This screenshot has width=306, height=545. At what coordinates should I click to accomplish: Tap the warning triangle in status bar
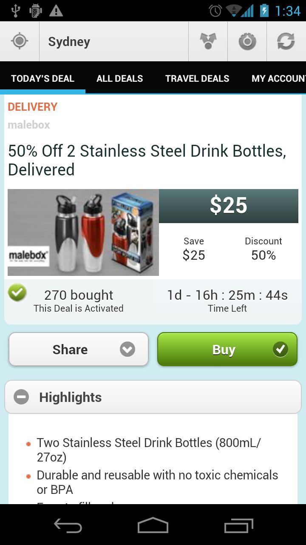pyautogui.click(x=56, y=11)
